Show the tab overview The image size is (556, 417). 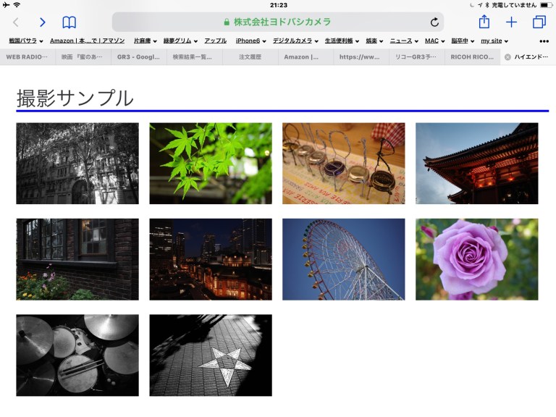pyautogui.click(x=539, y=22)
